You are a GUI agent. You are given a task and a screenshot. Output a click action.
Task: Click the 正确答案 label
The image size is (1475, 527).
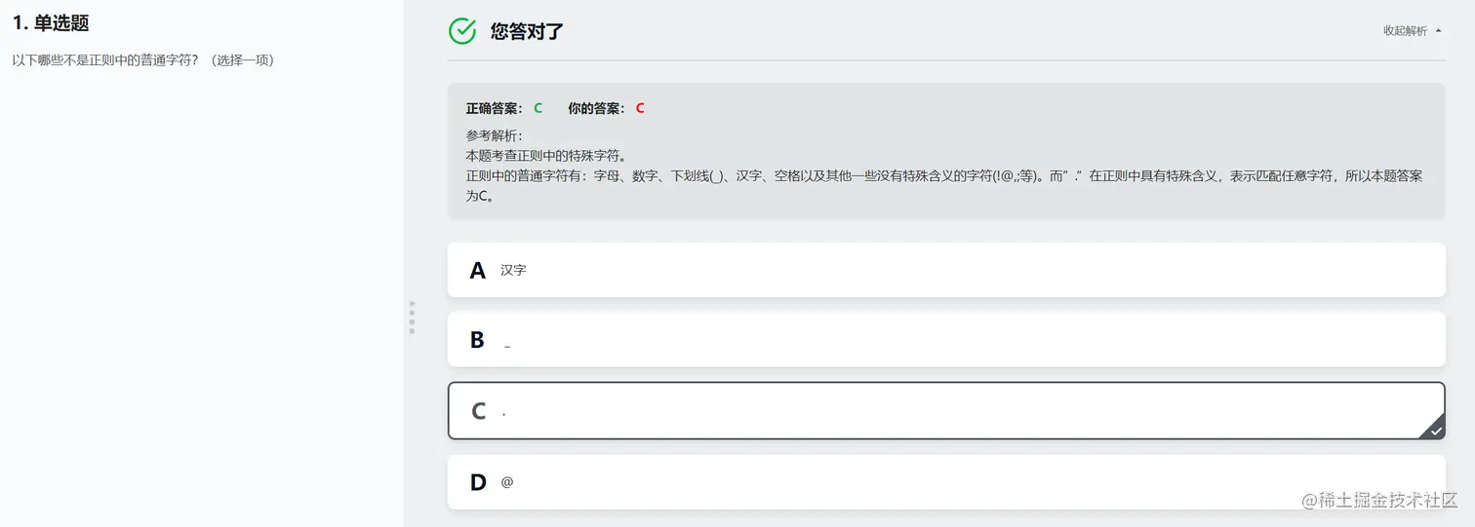tap(494, 108)
